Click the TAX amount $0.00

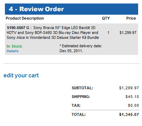pyautogui.click(x=133, y=105)
